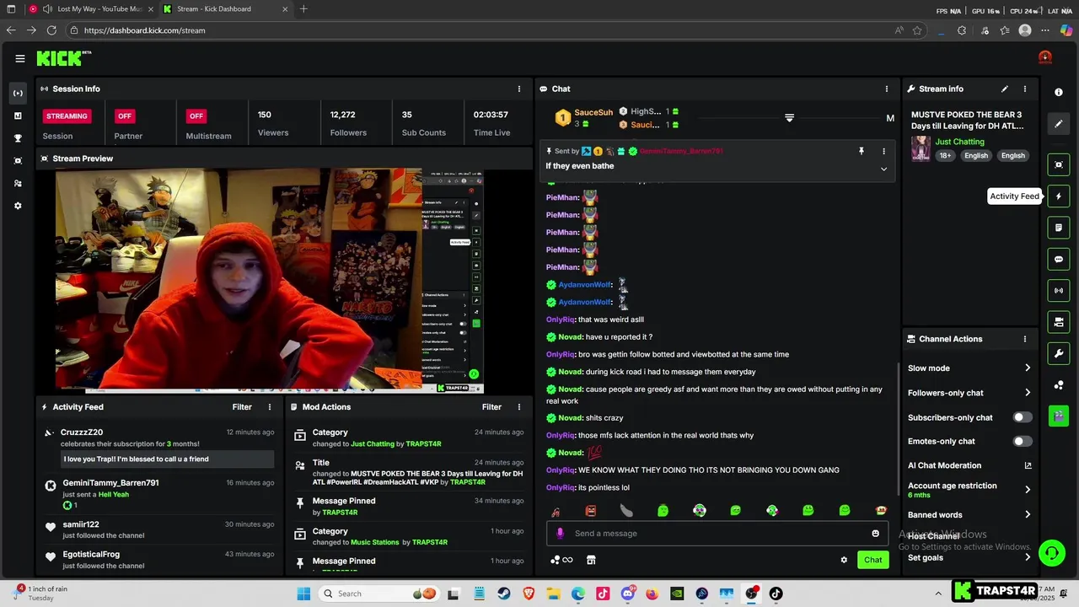Open the emoji picker in the message box

coord(875,533)
